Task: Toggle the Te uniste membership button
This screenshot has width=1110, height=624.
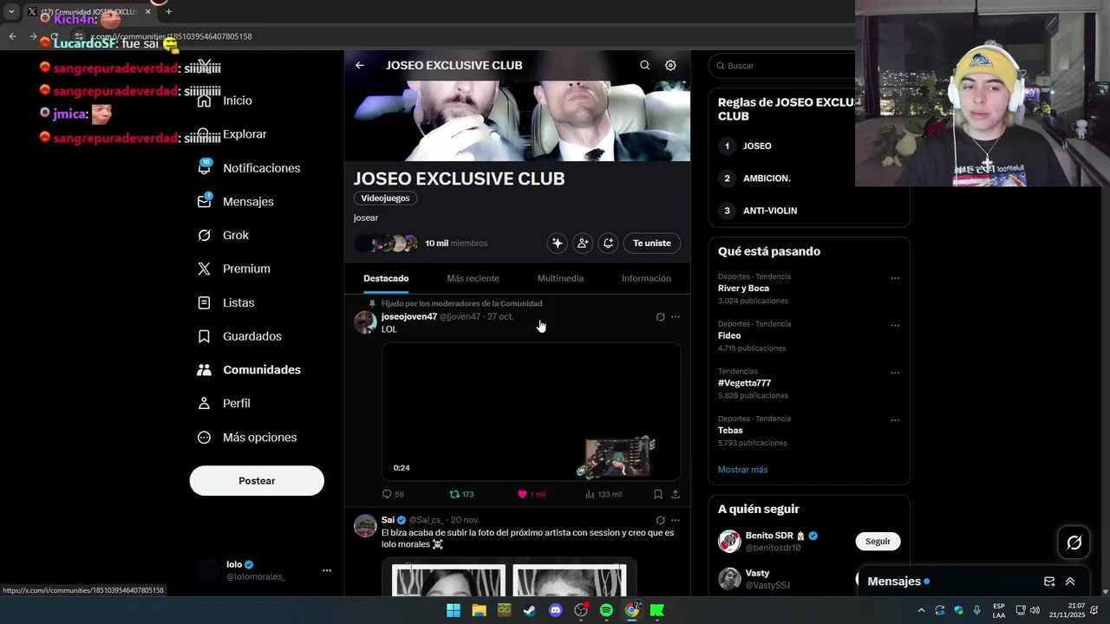Action: [x=652, y=244]
